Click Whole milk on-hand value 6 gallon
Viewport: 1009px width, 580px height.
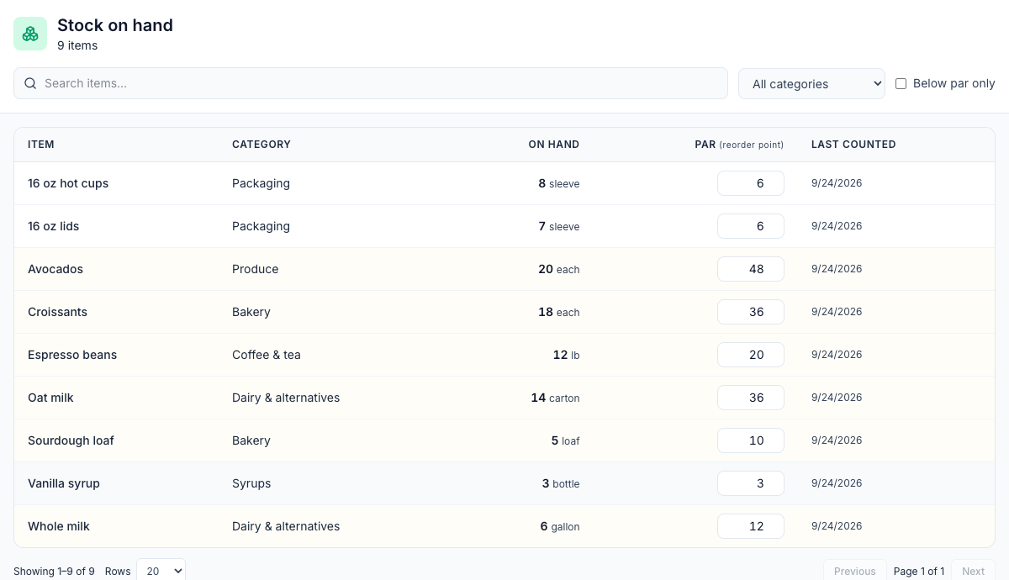(x=560, y=526)
